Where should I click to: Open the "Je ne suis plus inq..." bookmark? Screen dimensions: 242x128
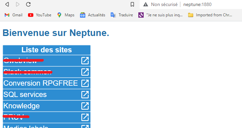point(161,15)
